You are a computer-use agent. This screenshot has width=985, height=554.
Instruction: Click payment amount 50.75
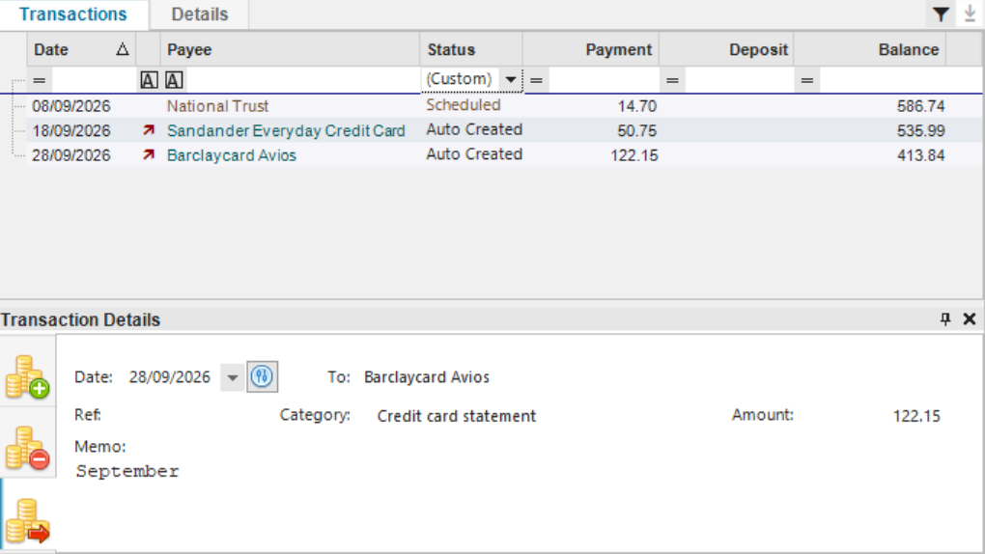pyautogui.click(x=637, y=130)
